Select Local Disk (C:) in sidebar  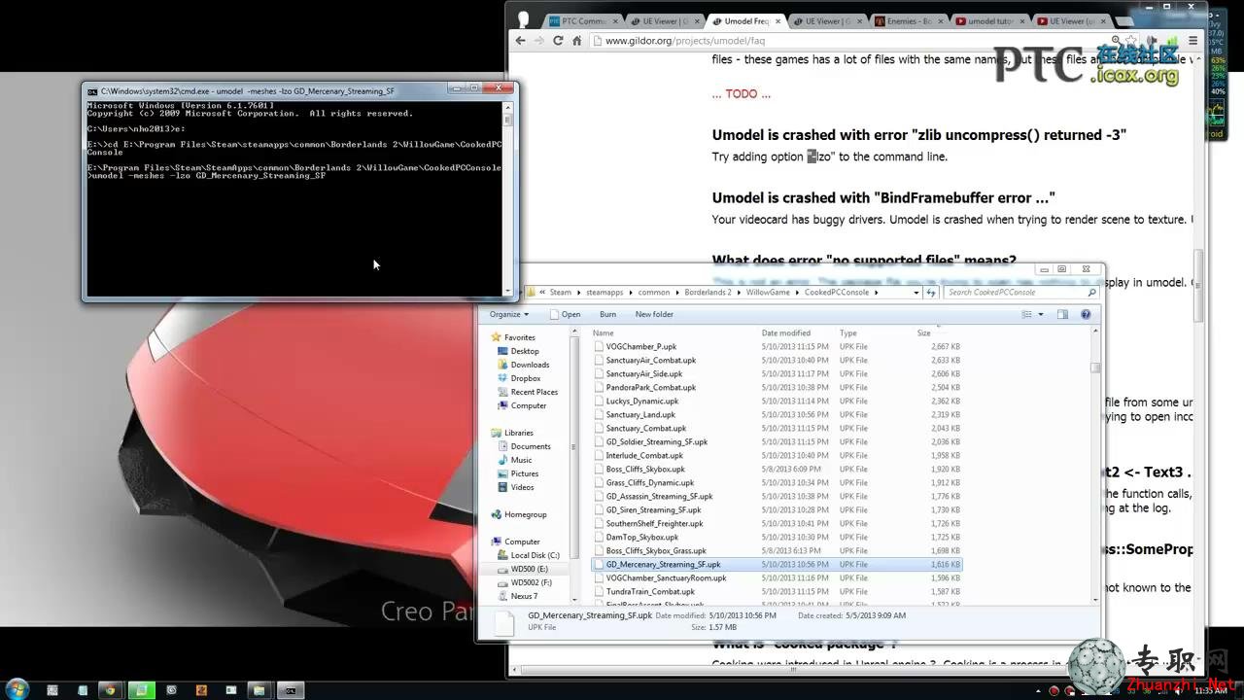tap(535, 555)
